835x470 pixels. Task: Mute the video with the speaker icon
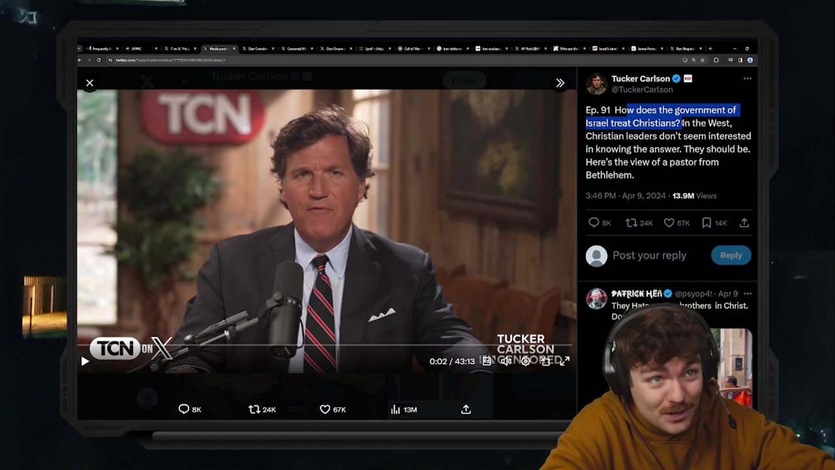pyautogui.click(x=506, y=361)
